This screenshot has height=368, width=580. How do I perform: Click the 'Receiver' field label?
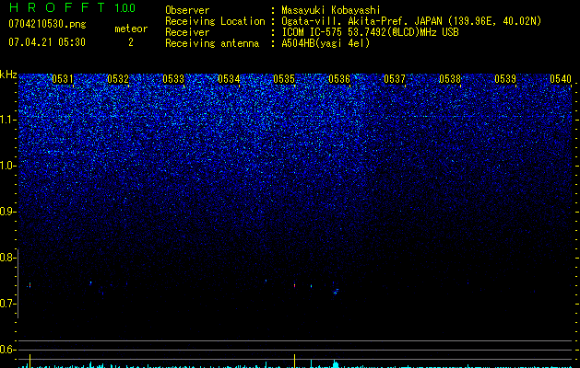point(187,32)
